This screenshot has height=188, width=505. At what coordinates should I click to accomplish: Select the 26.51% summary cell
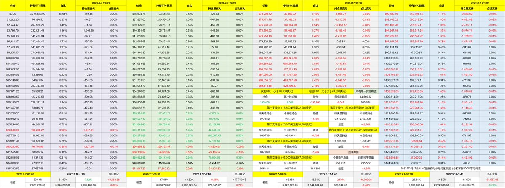pos(417,179)
